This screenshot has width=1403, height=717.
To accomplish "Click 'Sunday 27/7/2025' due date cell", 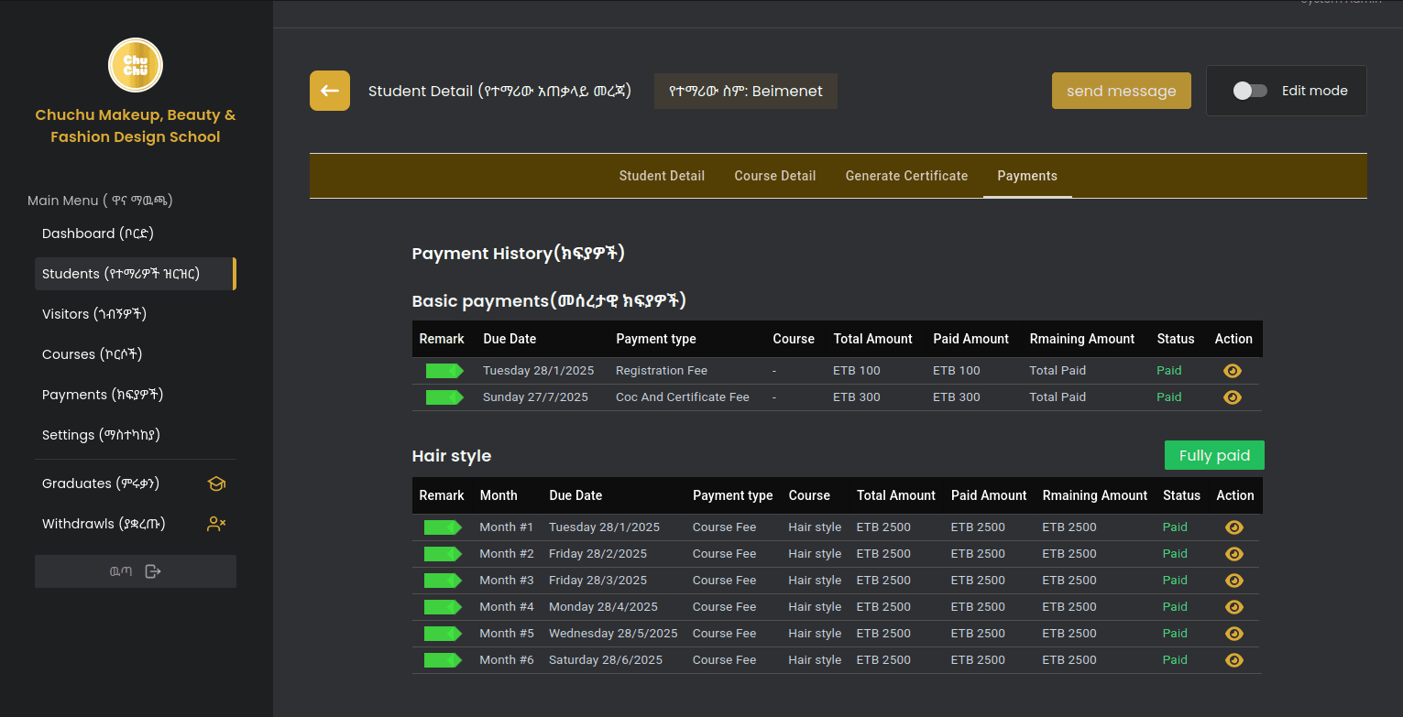I will (x=536, y=397).
